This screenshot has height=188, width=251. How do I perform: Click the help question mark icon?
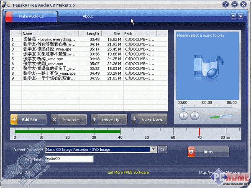click(225, 5)
